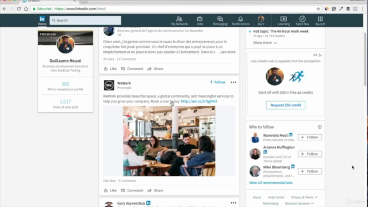Open Gary Vaynerchuk post options ellipsis
The height and width of the screenshot is (207, 368).
pos(233,203)
